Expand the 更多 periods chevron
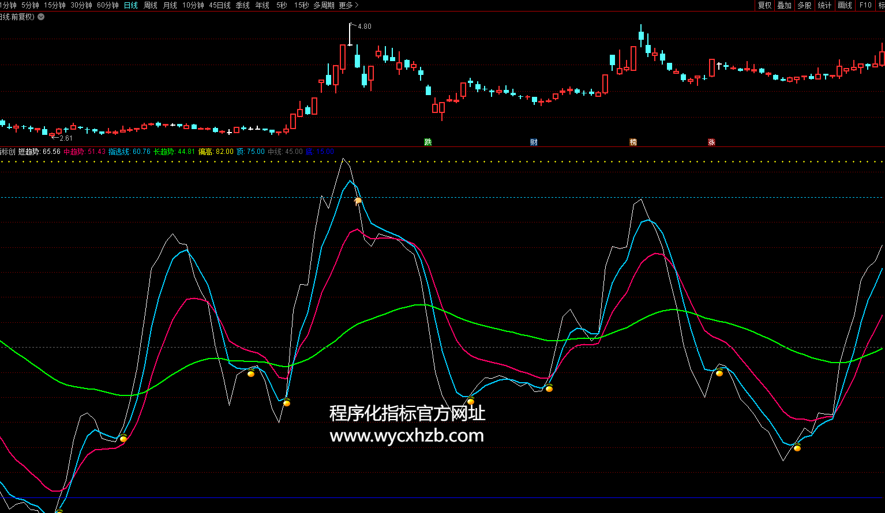Screen dimensions: 885x513 357,5
